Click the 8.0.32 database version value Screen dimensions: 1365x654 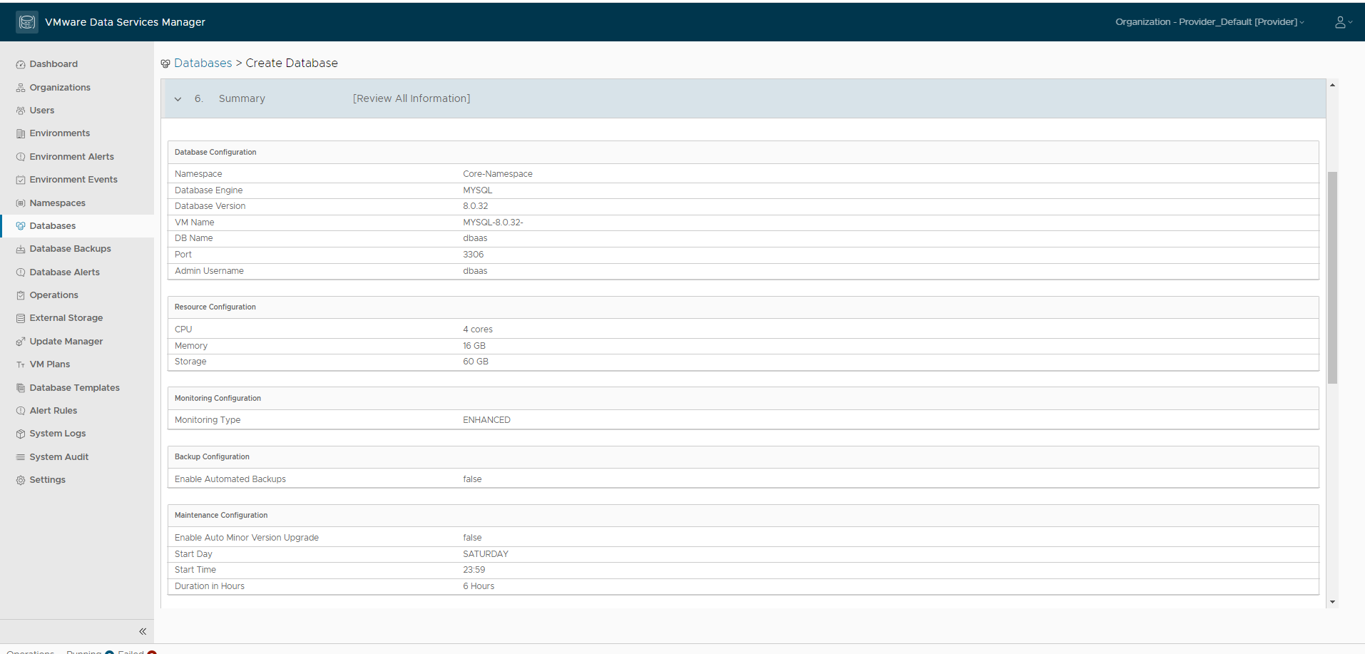click(476, 206)
